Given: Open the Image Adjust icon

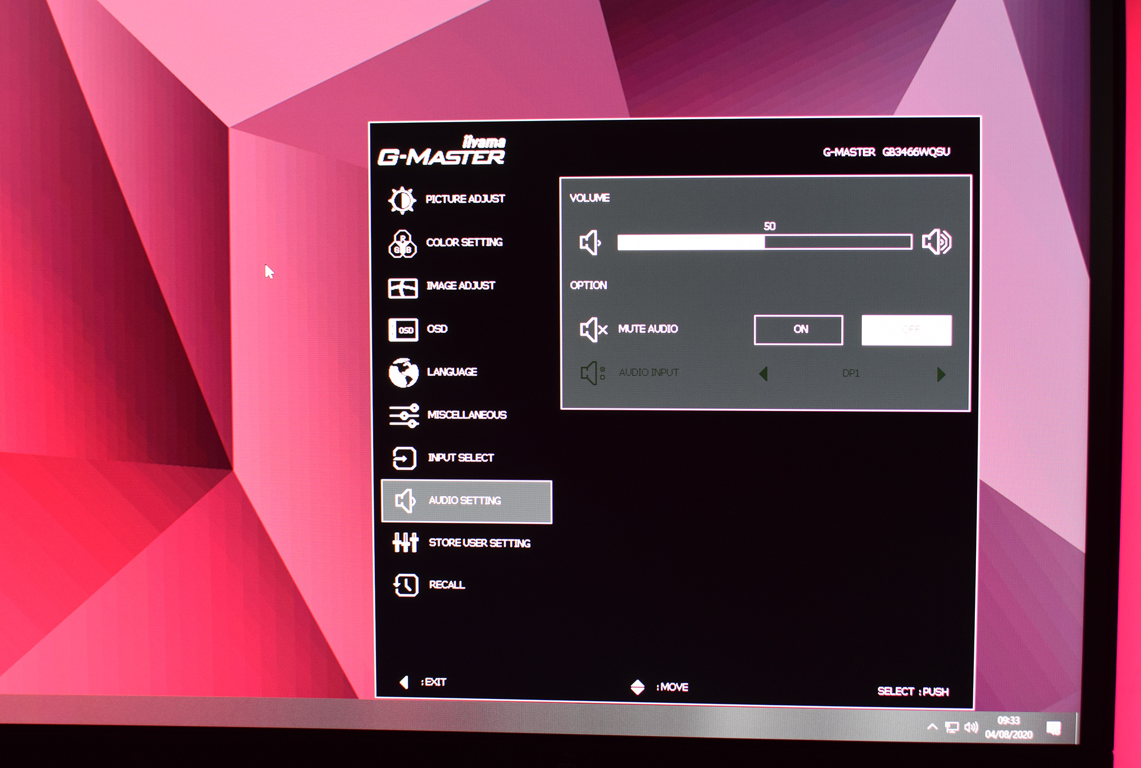Looking at the screenshot, I should 402,288.
